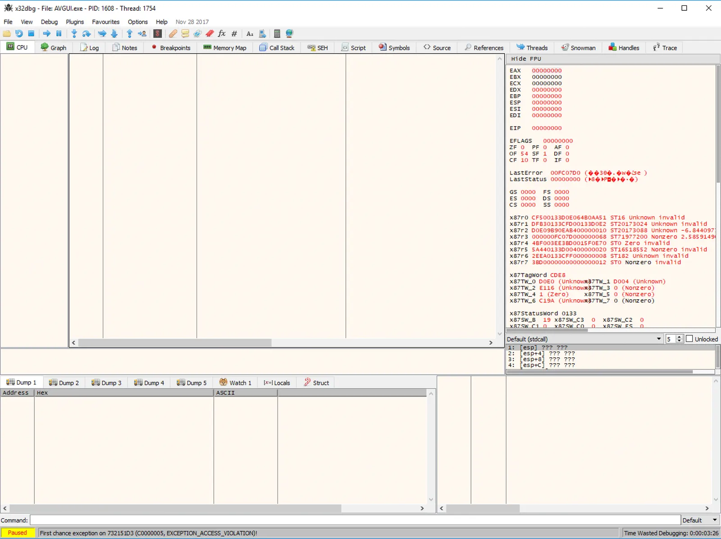This screenshot has width=721, height=539.
Task: Open the Favourites menu
Action: (106, 22)
